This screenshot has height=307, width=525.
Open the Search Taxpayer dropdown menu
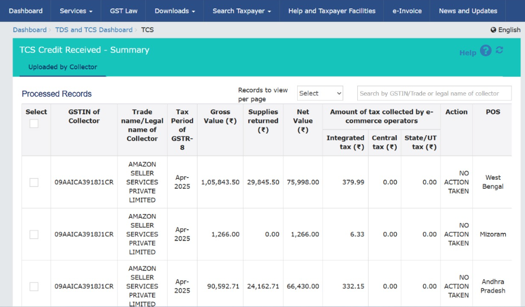[241, 11]
